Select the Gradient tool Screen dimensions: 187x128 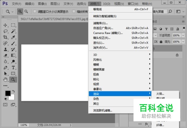click(x=13, y=55)
